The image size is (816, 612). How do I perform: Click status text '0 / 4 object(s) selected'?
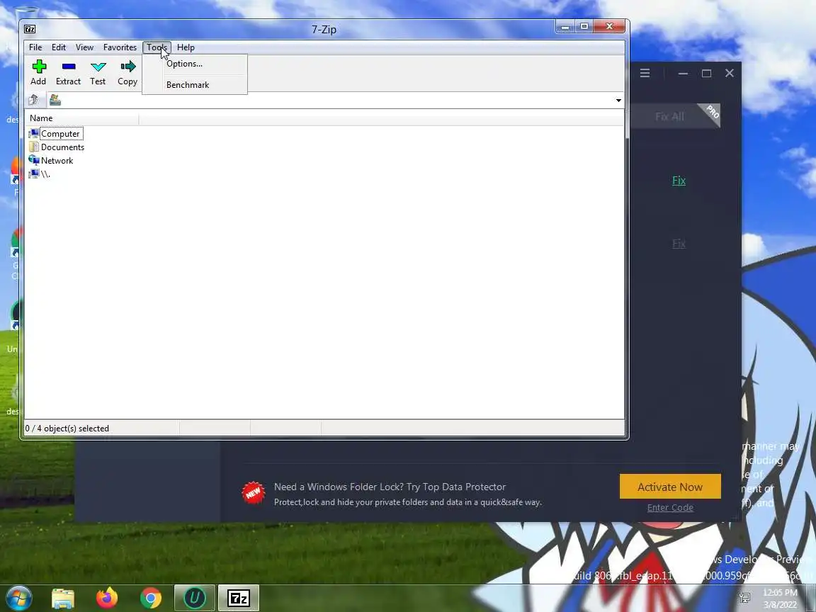tap(67, 429)
